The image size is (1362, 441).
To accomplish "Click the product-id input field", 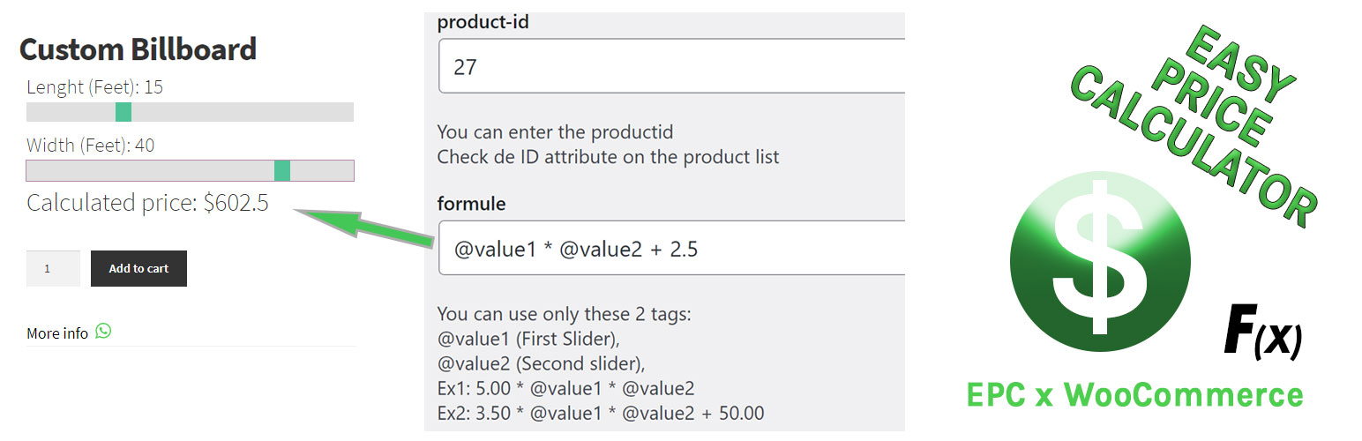I will 672,66.
